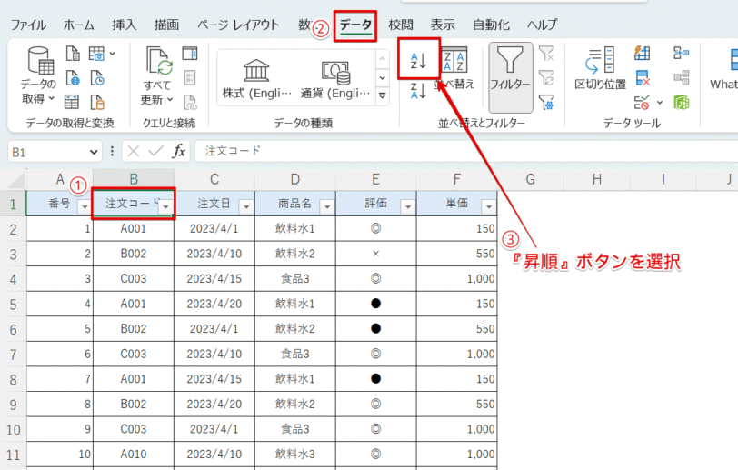Expand the data types gallery more arrow
This screenshot has height=470, width=738.
click(382, 95)
